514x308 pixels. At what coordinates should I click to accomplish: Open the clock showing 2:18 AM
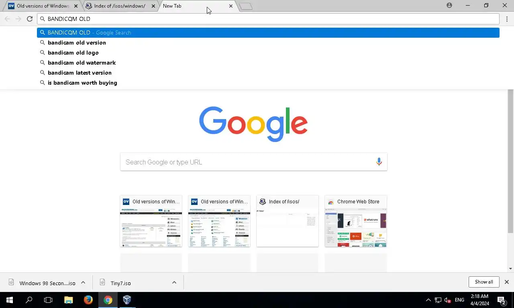[x=479, y=300]
